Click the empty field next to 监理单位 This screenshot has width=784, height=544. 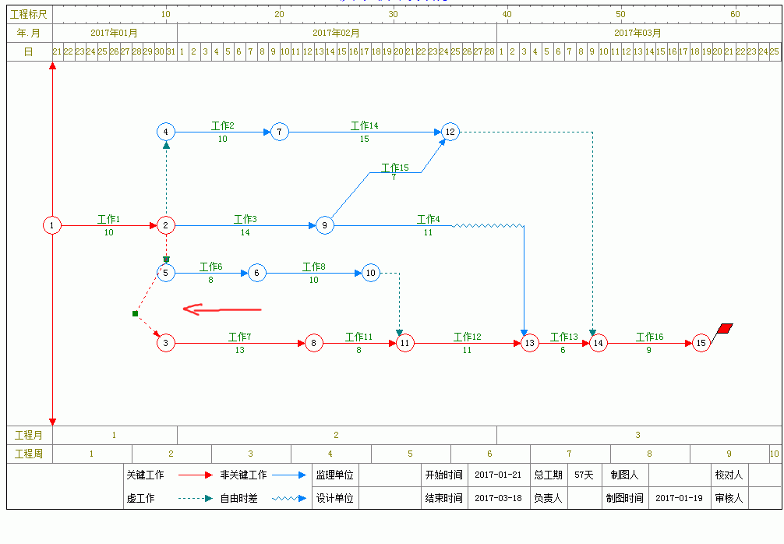389,475
